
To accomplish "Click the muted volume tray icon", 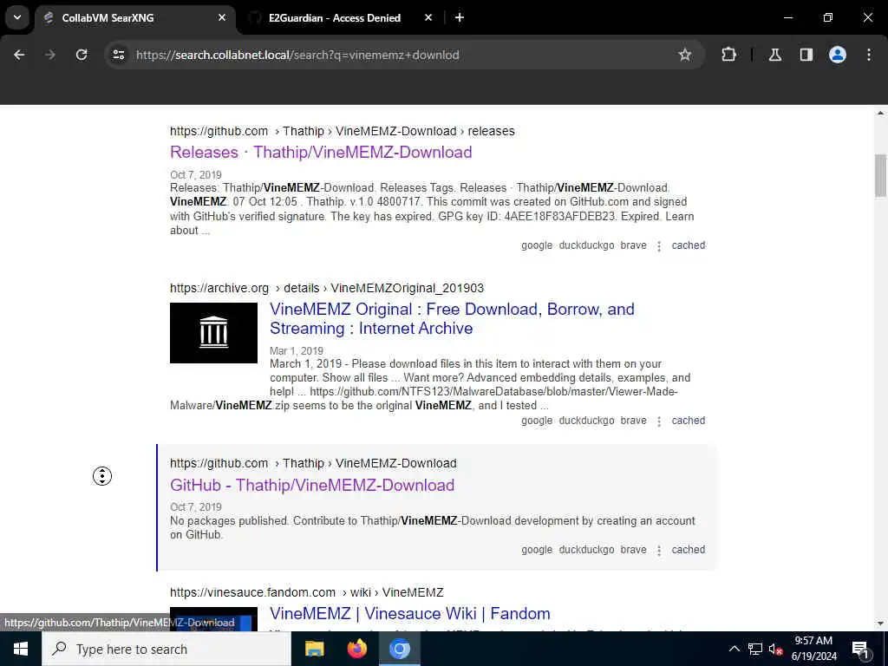I will [775, 649].
